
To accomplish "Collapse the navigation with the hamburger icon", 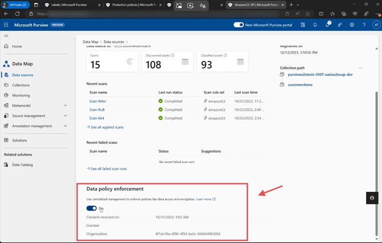I will pyautogui.click(x=6, y=36).
